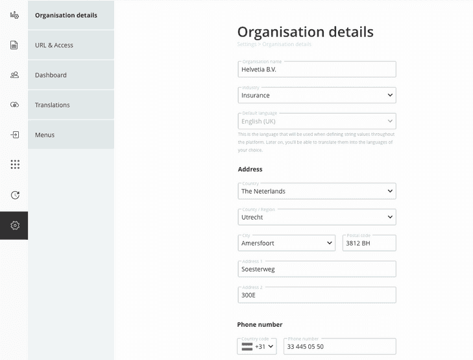
Task: Expand the County / Region dropdown
Action: pos(317,217)
